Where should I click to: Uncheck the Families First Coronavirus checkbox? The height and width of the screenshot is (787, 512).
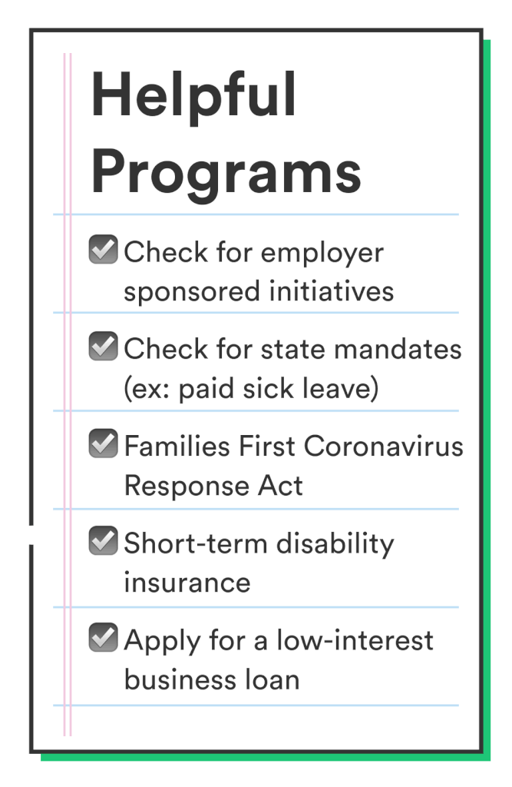coord(104,443)
